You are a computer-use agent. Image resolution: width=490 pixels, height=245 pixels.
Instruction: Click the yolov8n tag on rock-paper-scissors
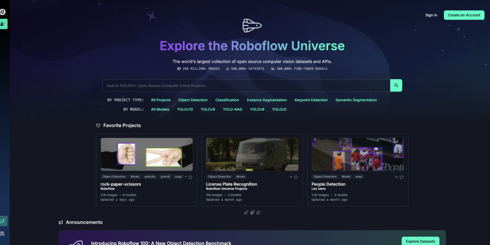click(150, 176)
